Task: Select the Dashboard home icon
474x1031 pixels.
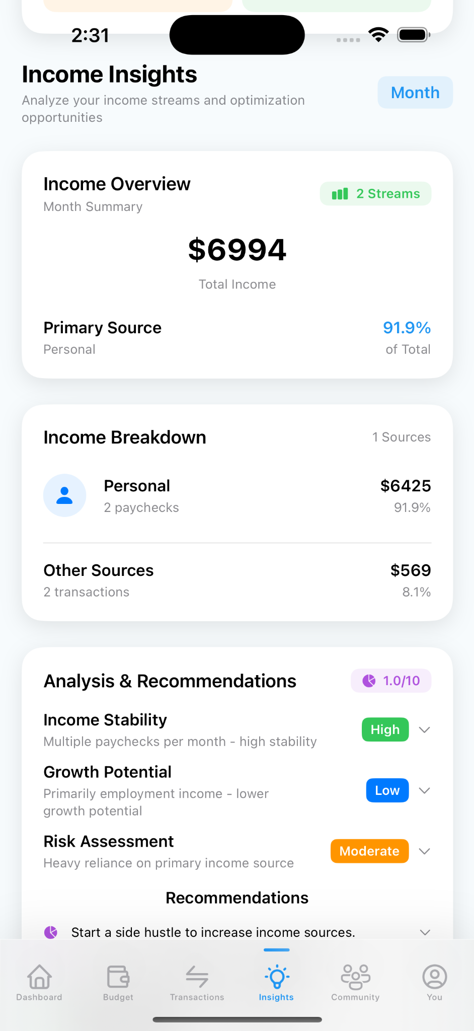Action: [39, 976]
